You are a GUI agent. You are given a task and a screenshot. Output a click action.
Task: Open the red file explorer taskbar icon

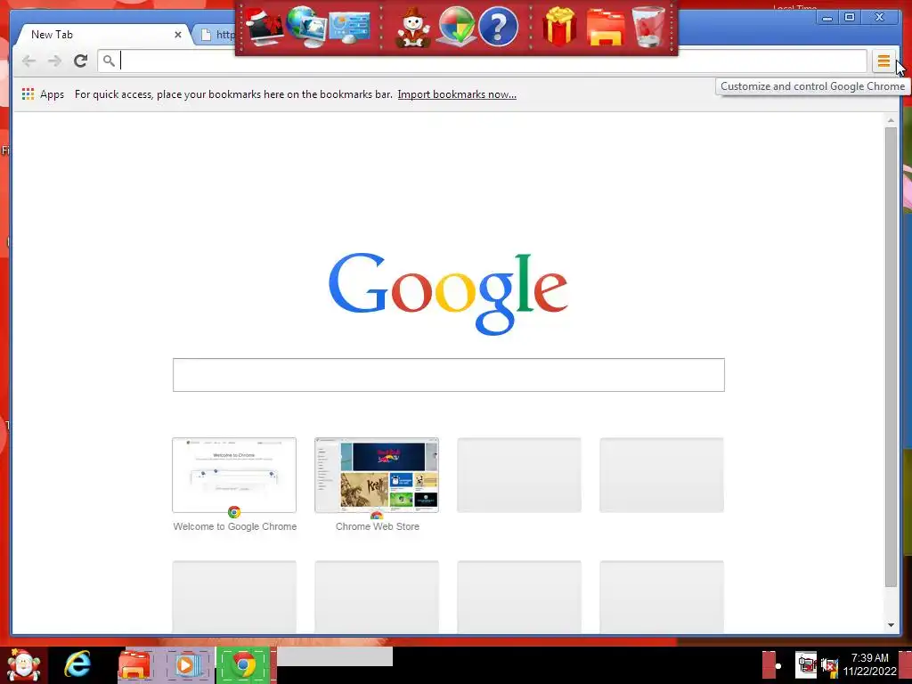coord(134,666)
